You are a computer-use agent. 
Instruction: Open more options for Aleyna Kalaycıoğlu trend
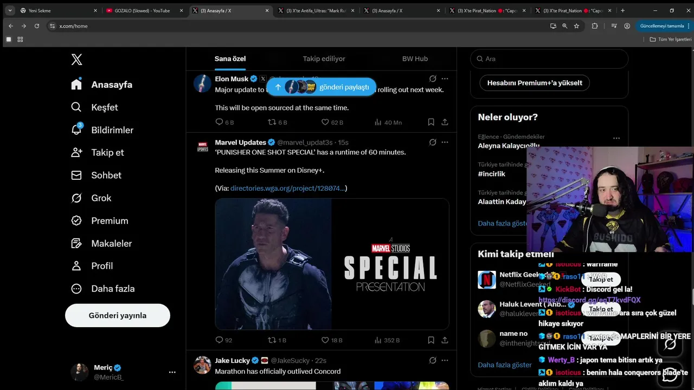(616, 138)
